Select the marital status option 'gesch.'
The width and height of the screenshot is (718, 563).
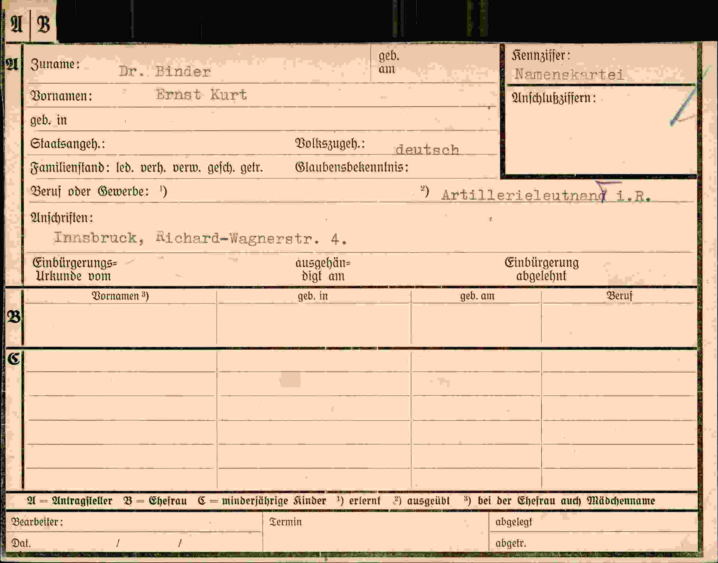click(221, 168)
